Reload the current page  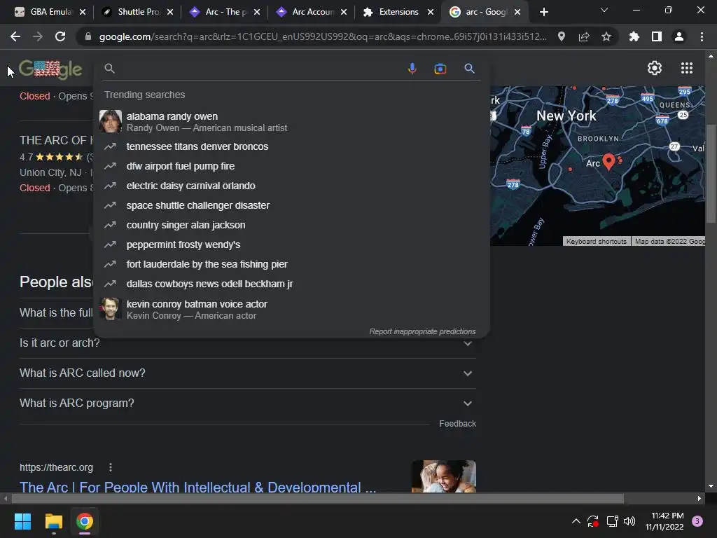click(60, 36)
